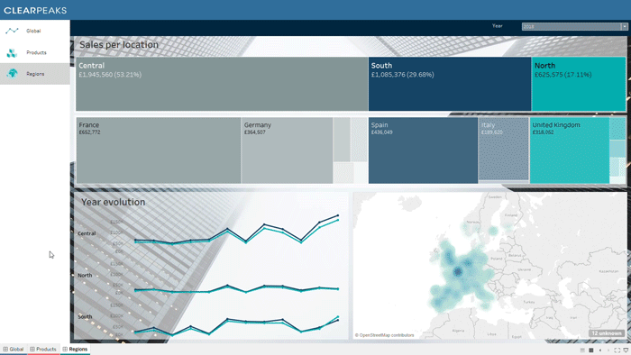Go to previous sheet using left arrow
Image resolution: width=631 pixels, height=355 pixels.
(600, 350)
